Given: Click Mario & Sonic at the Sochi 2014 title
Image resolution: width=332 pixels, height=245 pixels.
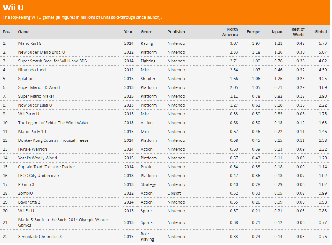Looking at the screenshot, I should click(x=63, y=222).
